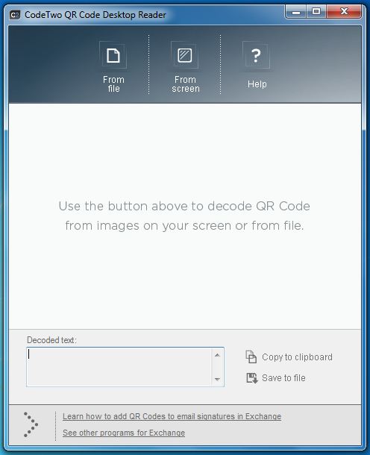The image size is (370, 455).
Task: Click Save to file text
Action: 283,378
